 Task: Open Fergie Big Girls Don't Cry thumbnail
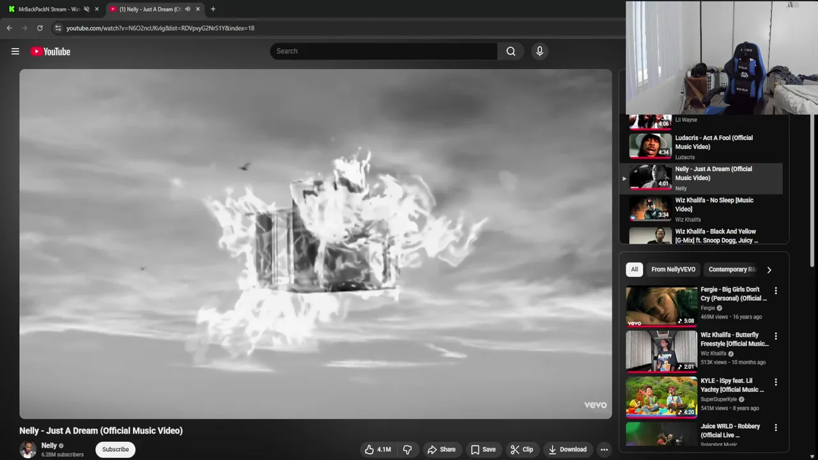click(661, 306)
